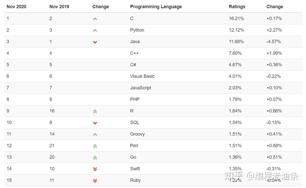Click the red down arrow beside SQL

click(x=95, y=123)
